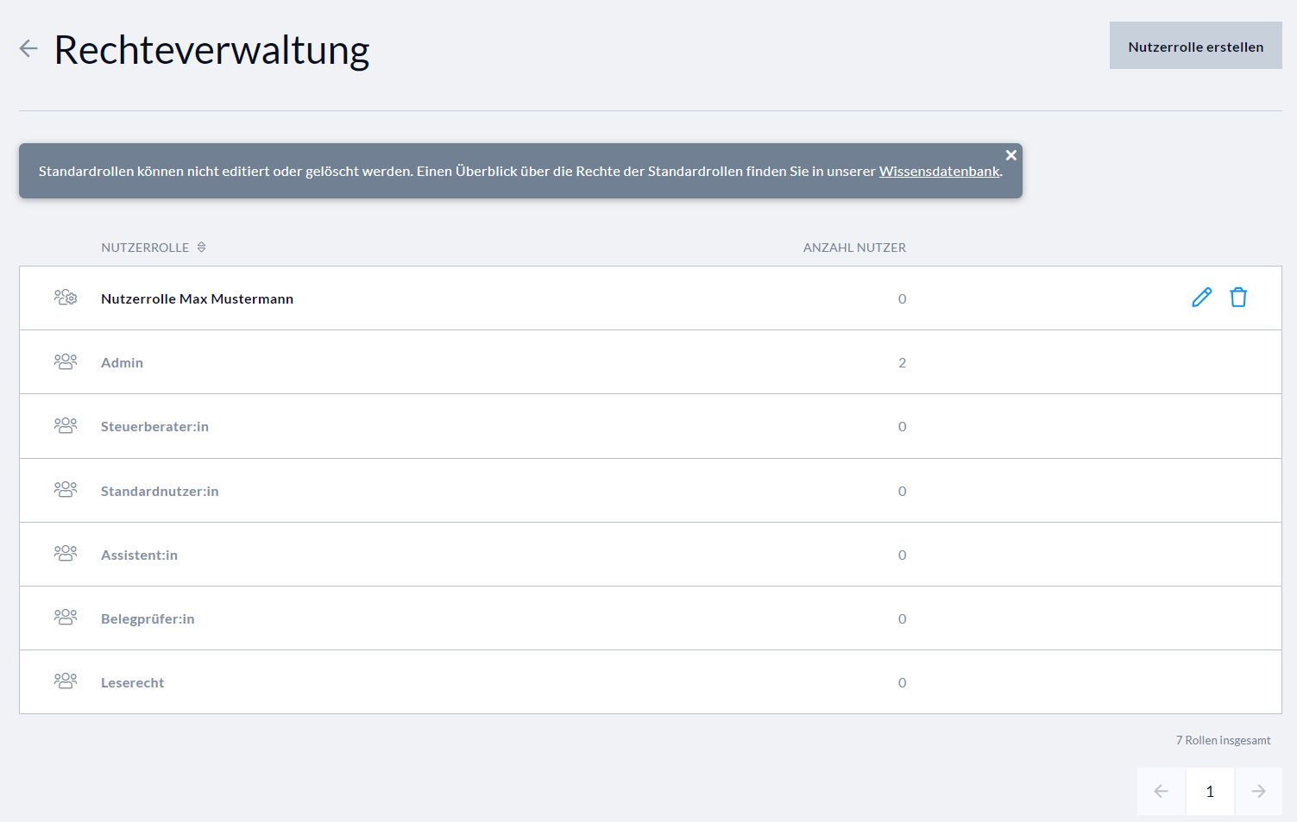
Task: Select the Admin role name
Action: pyautogui.click(x=122, y=363)
